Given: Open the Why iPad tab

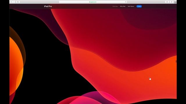Looking at the screenshot, I should pyautogui.click(x=123, y=6).
